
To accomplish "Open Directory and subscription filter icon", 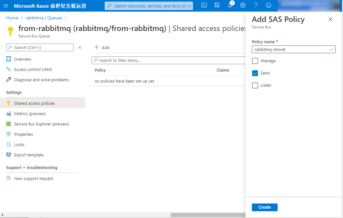I will 217,5.
